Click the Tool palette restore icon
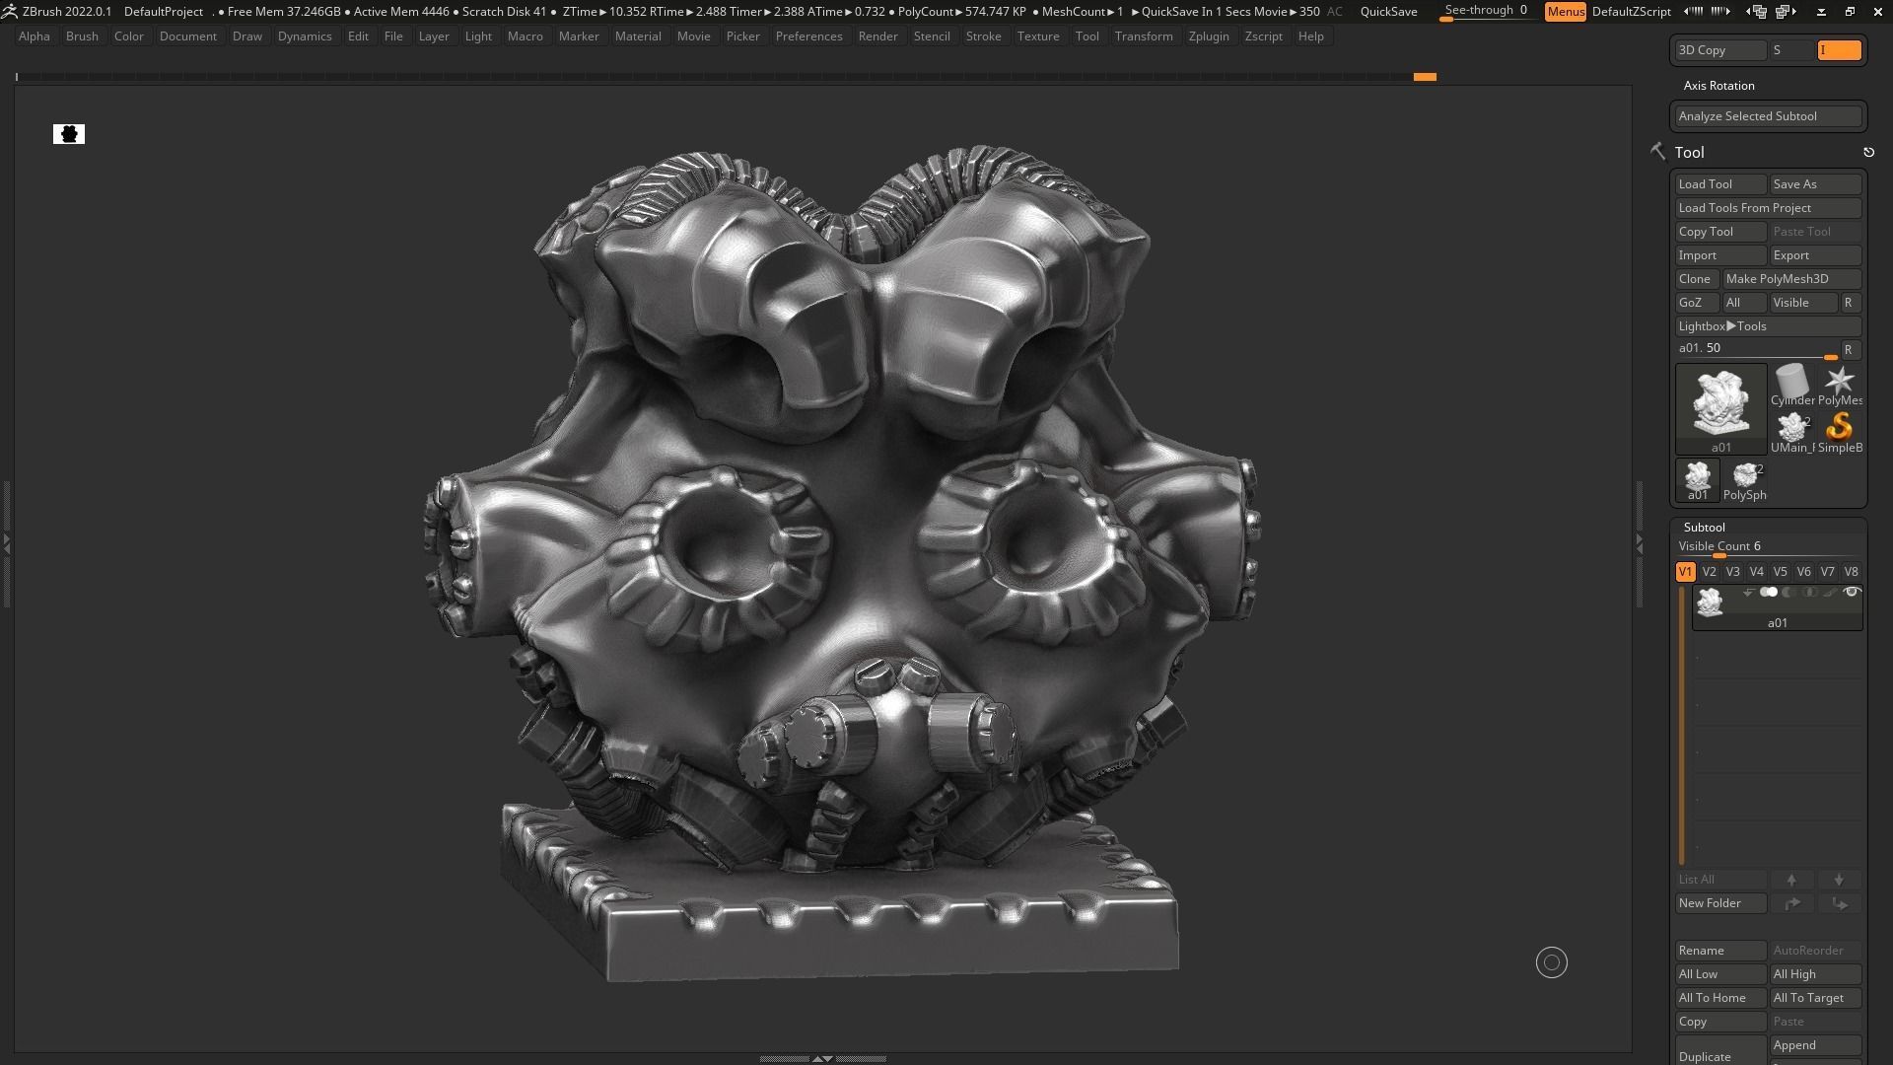Screen dimensions: 1893x1065 (1868, 152)
